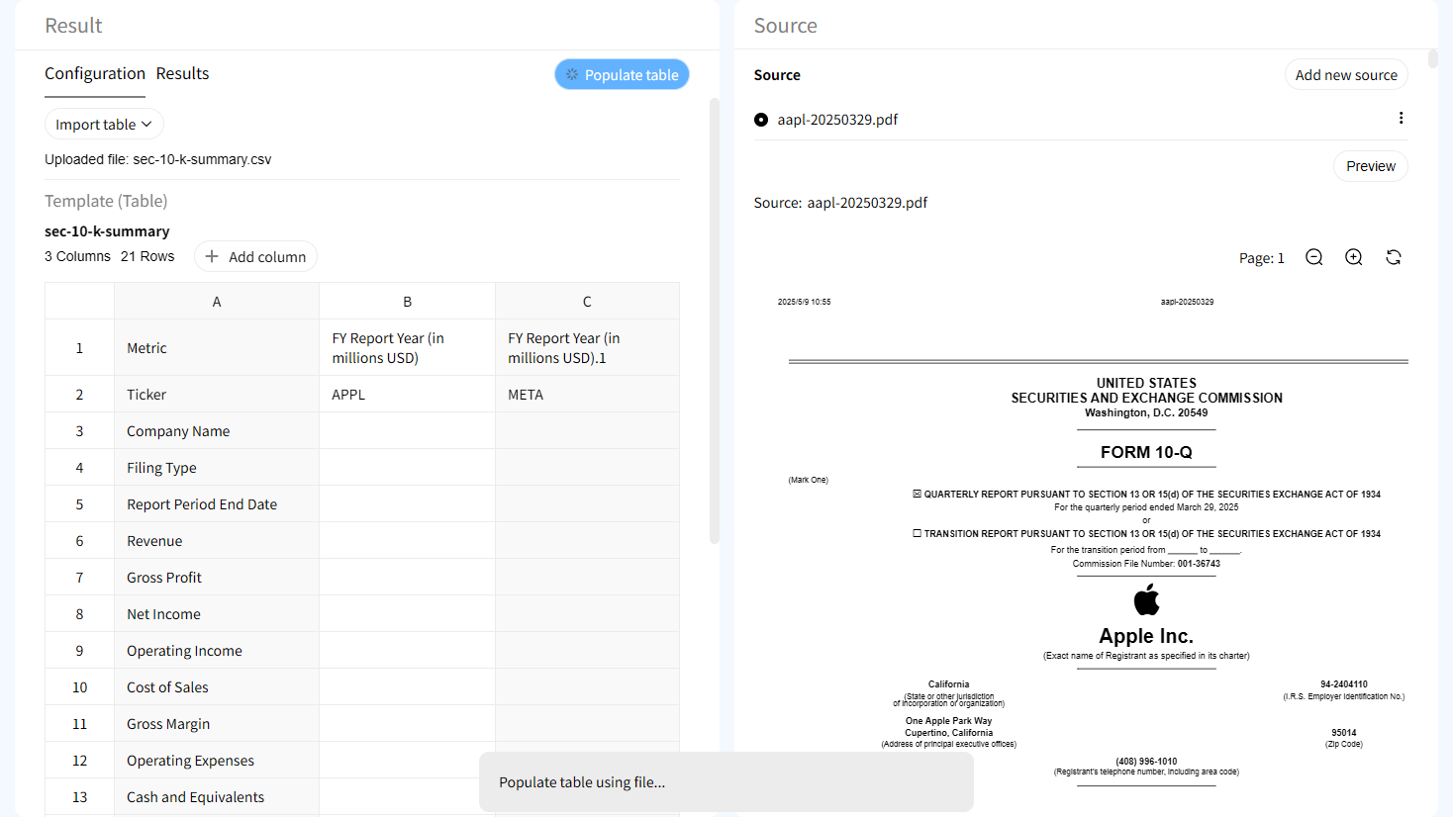This screenshot has height=817, width=1453.
Task: Click the 'Source: aapl-20250329.pdf' label
Action: 840,203
